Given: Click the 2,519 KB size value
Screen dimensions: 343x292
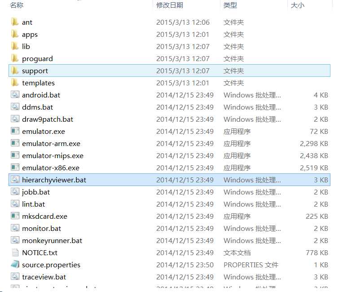Looking at the screenshot, I should (314, 168).
